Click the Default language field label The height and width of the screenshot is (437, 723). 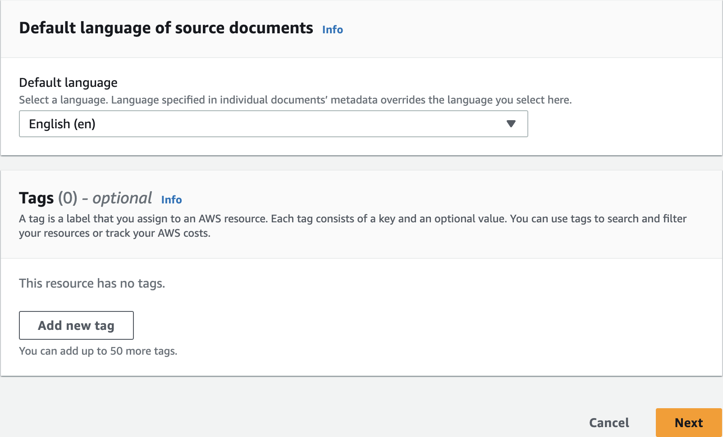tap(68, 83)
